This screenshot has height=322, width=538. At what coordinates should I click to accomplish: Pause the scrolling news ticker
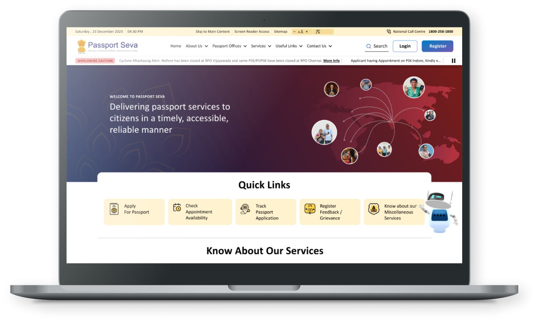(454, 61)
